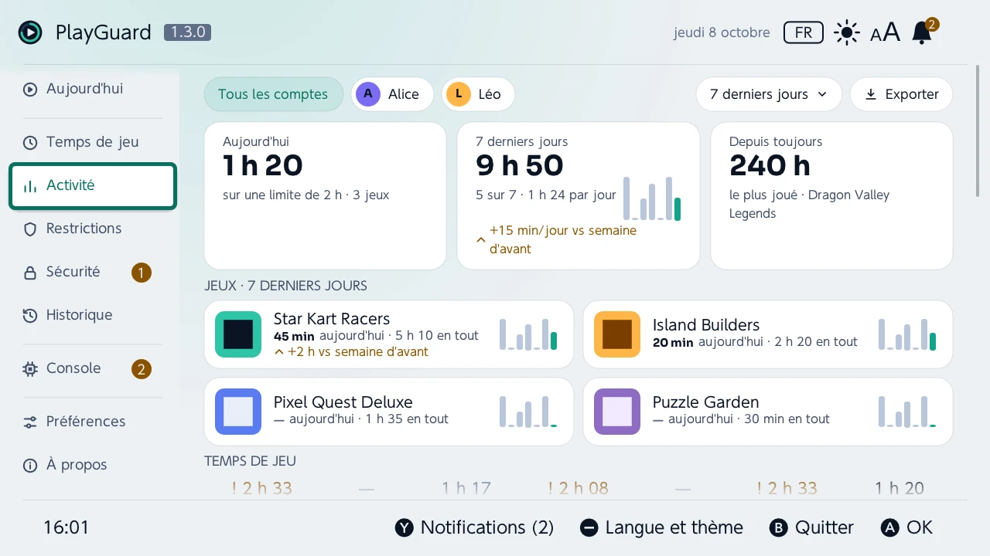Click the Y Notifications (2) hint
Image resolution: width=990 pixels, height=556 pixels.
click(x=474, y=527)
